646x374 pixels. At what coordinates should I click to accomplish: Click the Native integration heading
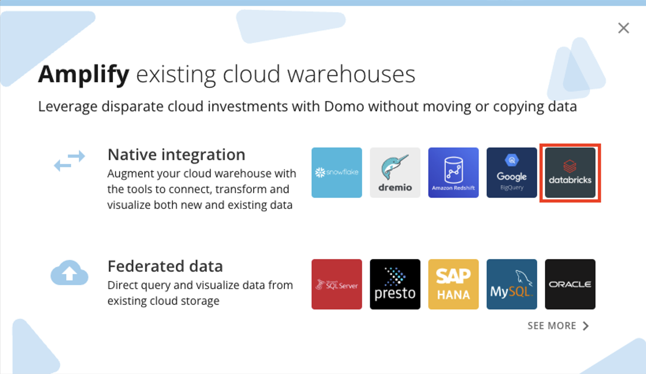176,154
